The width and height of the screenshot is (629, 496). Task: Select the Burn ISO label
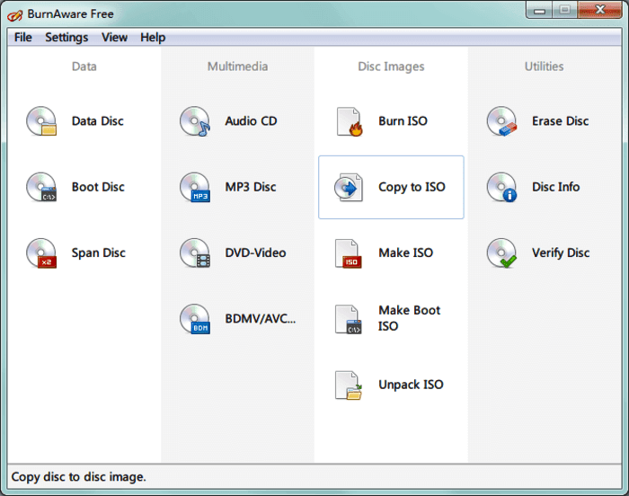[x=403, y=120]
